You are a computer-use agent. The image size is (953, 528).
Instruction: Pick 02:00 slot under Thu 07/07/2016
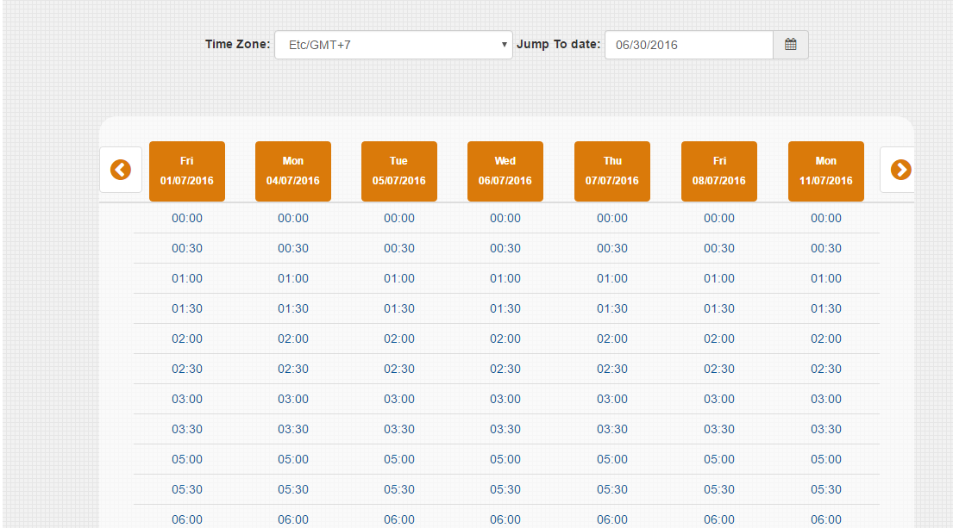612,339
